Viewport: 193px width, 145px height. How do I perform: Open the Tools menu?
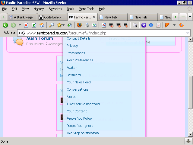[70, 9]
